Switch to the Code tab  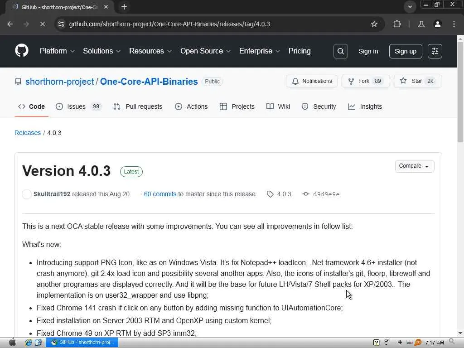[x=31, y=106]
